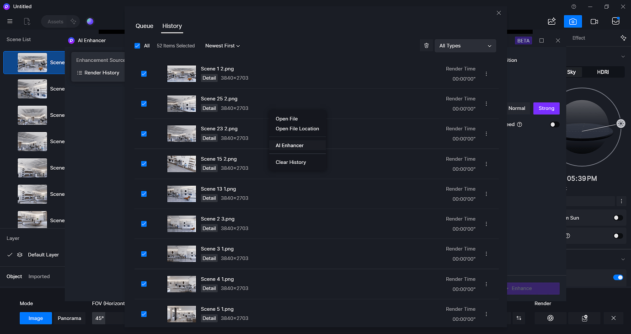Screen dimensions: 631x334
Task: Select the HDRI tab
Action: pyautogui.click(x=603, y=72)
